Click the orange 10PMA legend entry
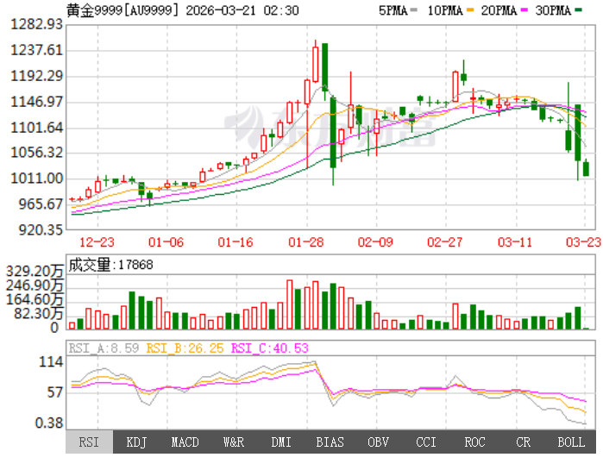 point(448,10)
